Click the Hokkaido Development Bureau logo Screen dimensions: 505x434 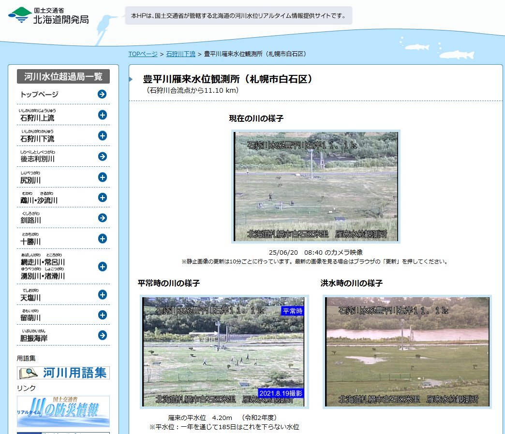49,15
